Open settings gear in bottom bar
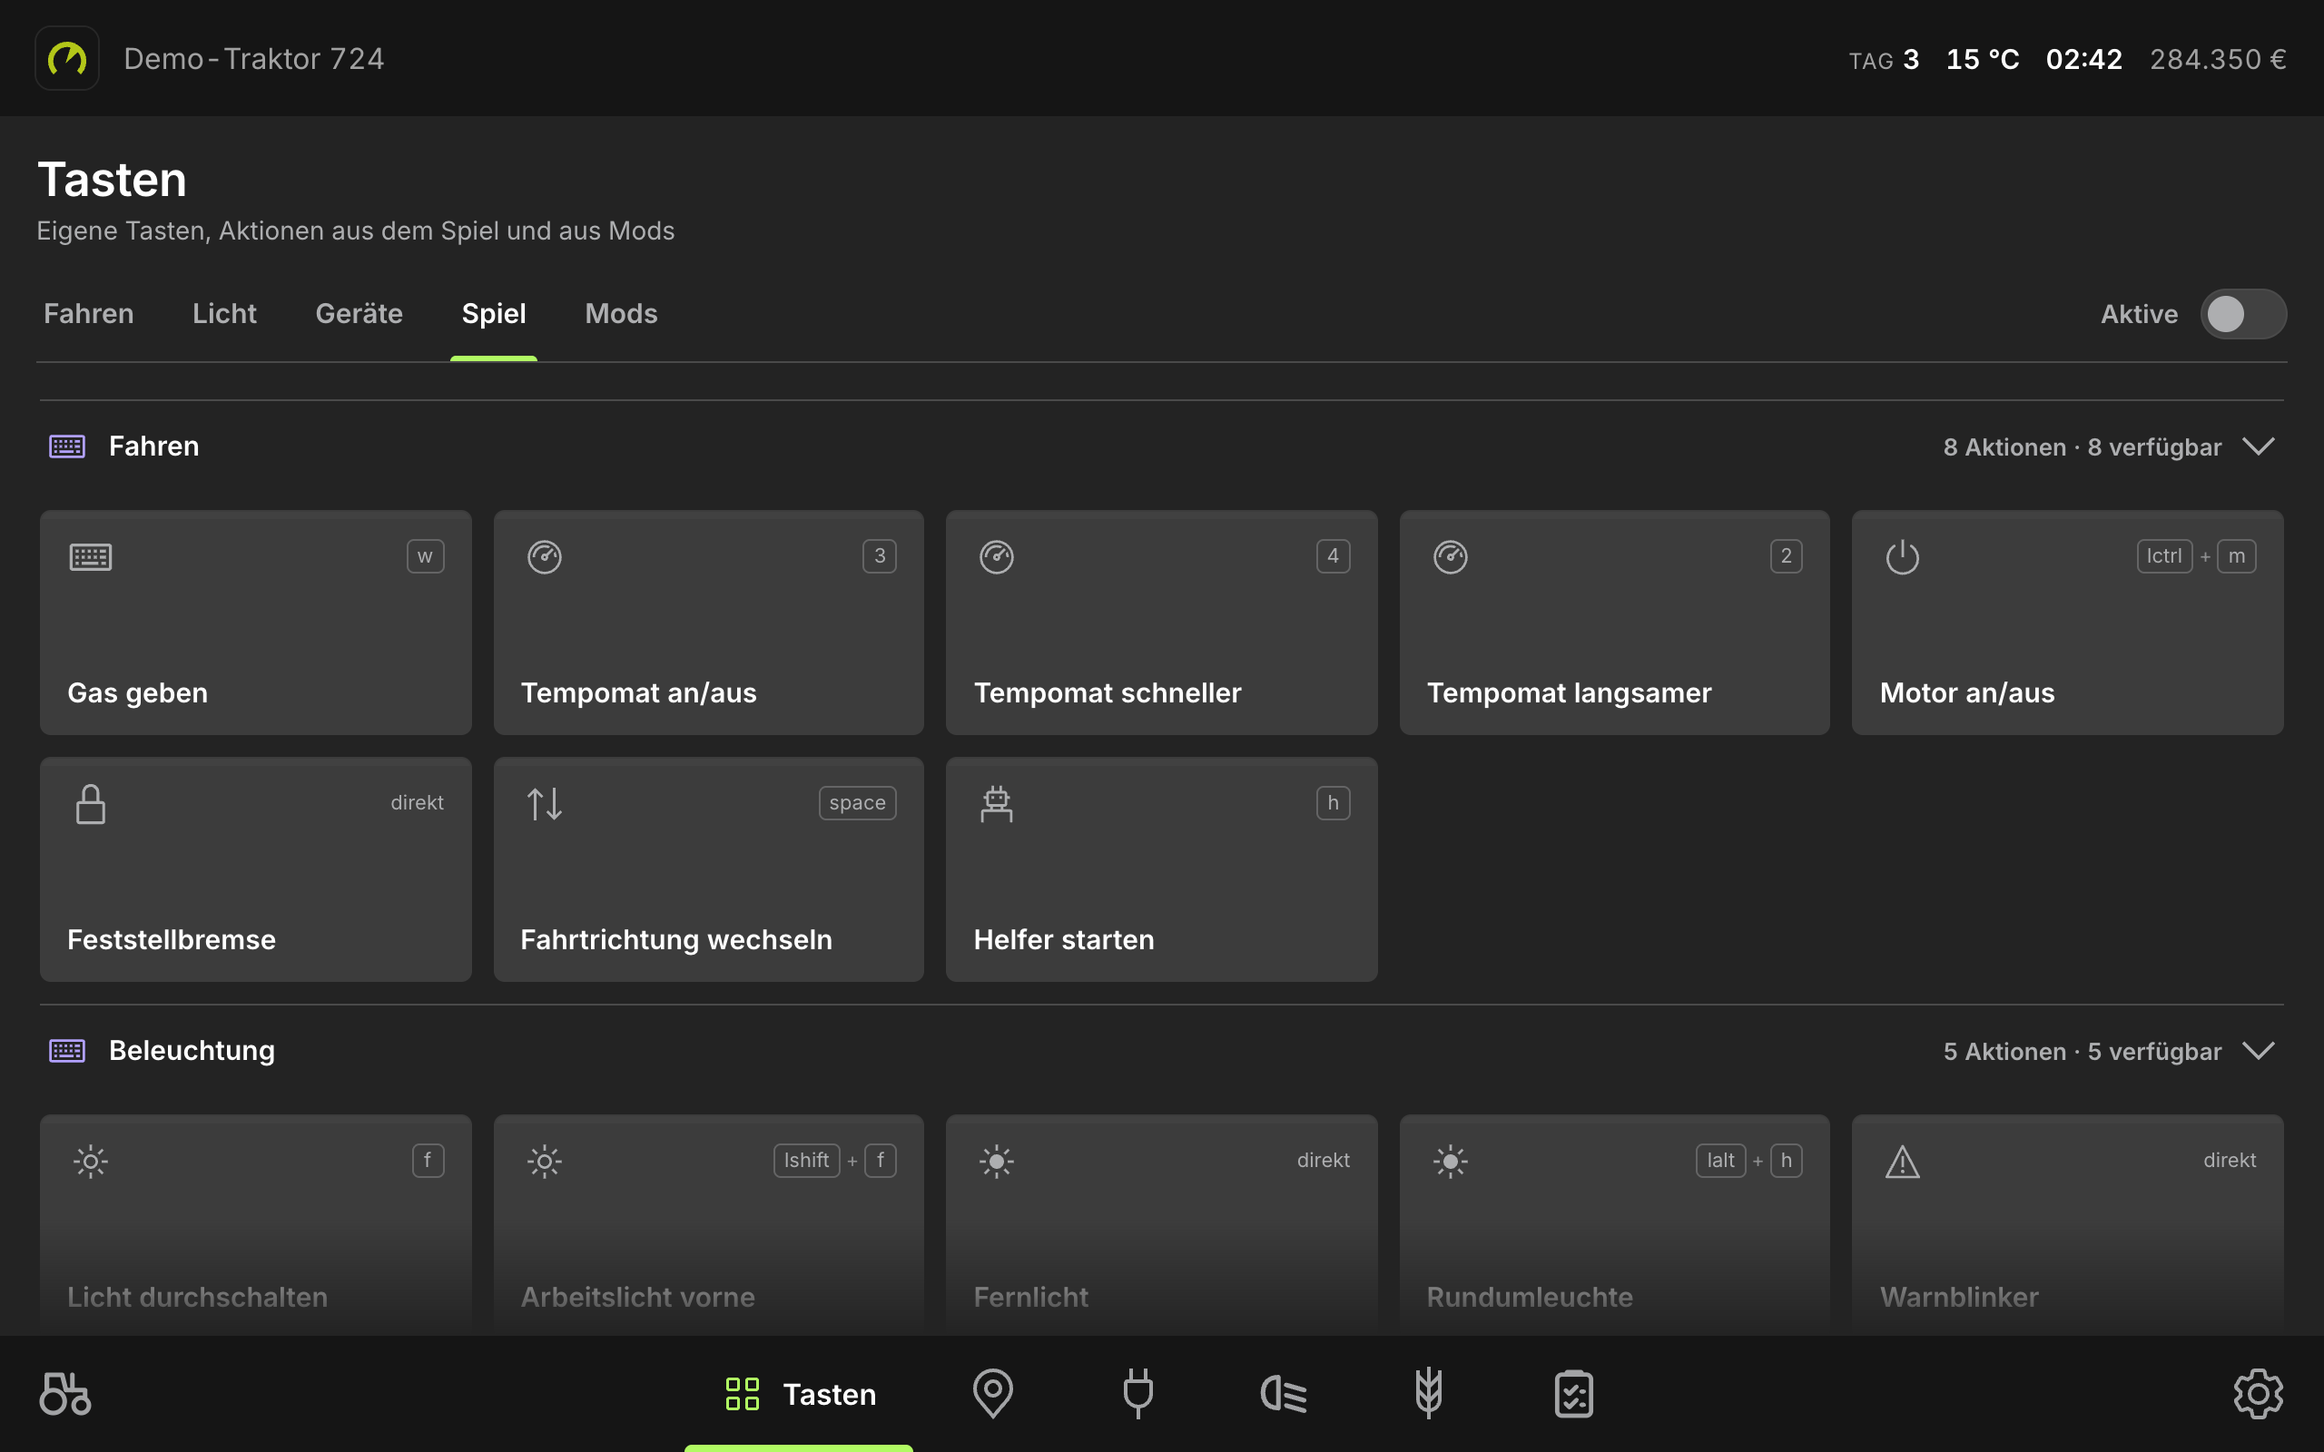The image size is (2324, 1452). (2258, 1393)
